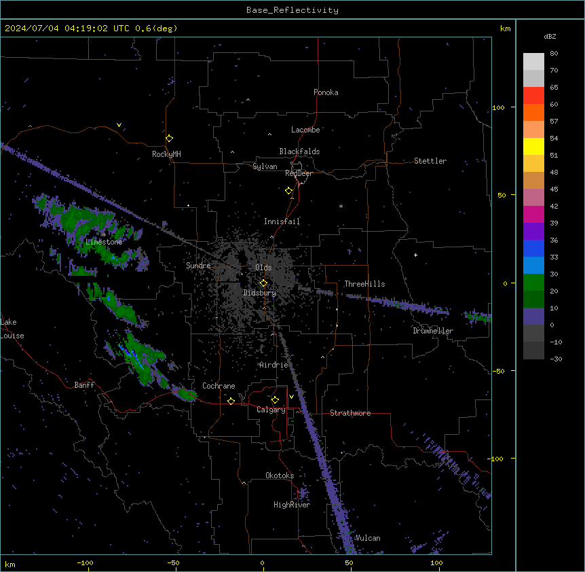Click the 100 tick on the right axis
The image size is (585, 572).
coord(498,107)
